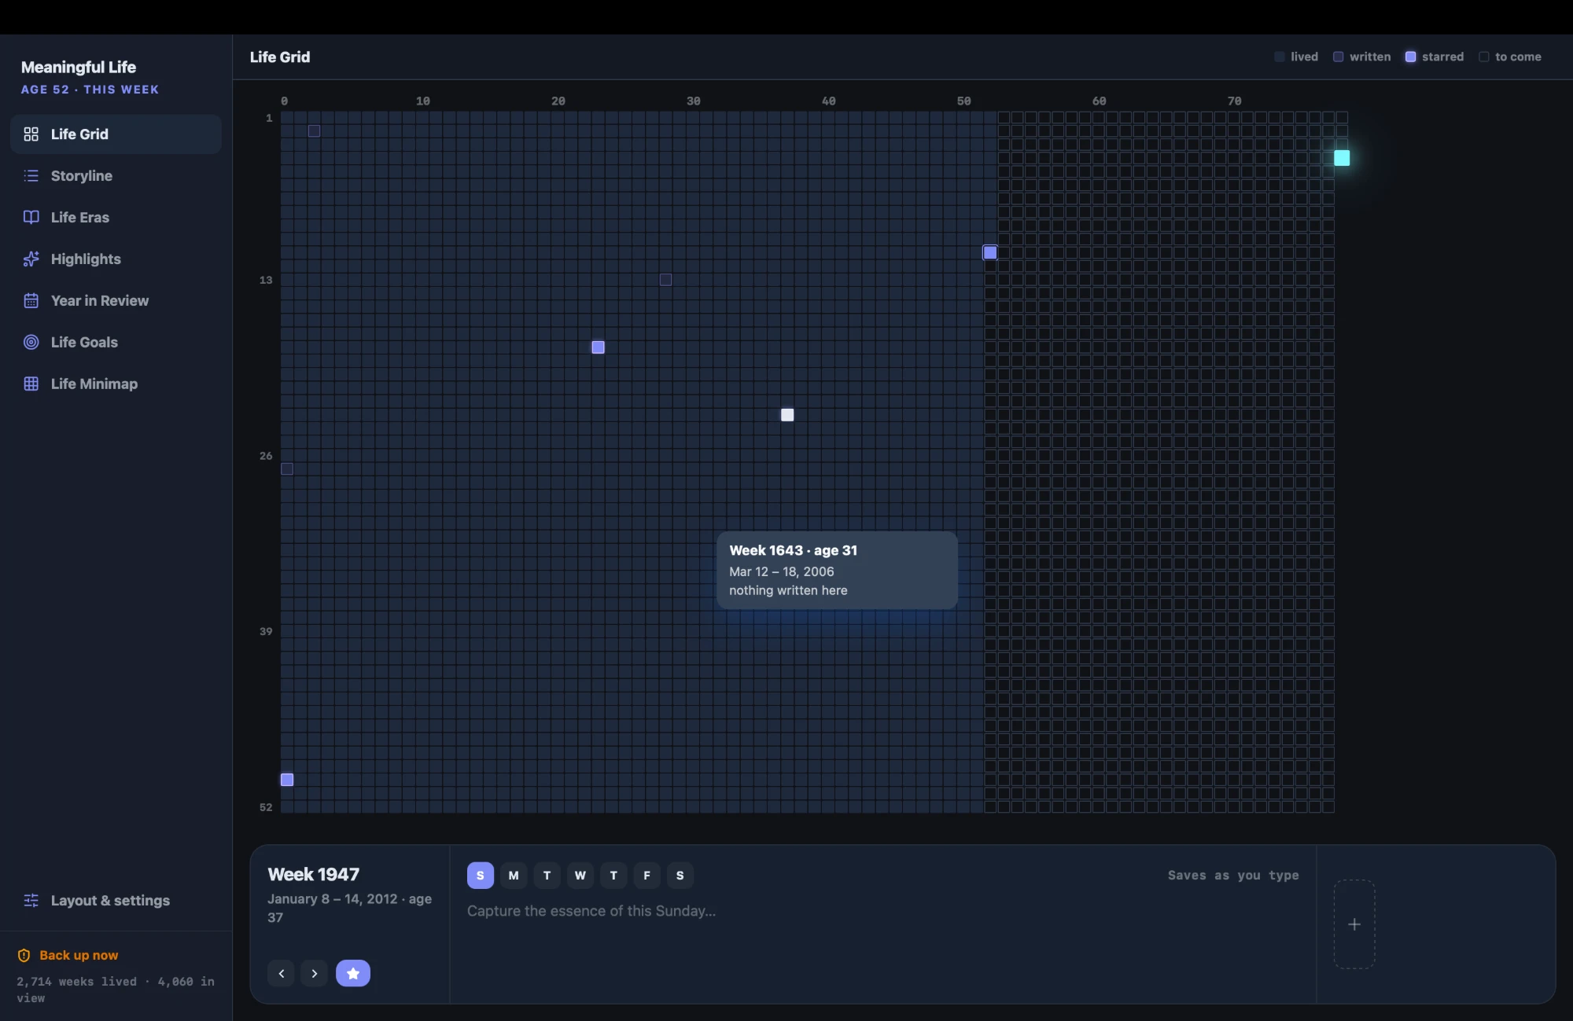Click the starred legend swatch
1573x1021 pixels.
pyautogui.click(x=1411, y=57)
